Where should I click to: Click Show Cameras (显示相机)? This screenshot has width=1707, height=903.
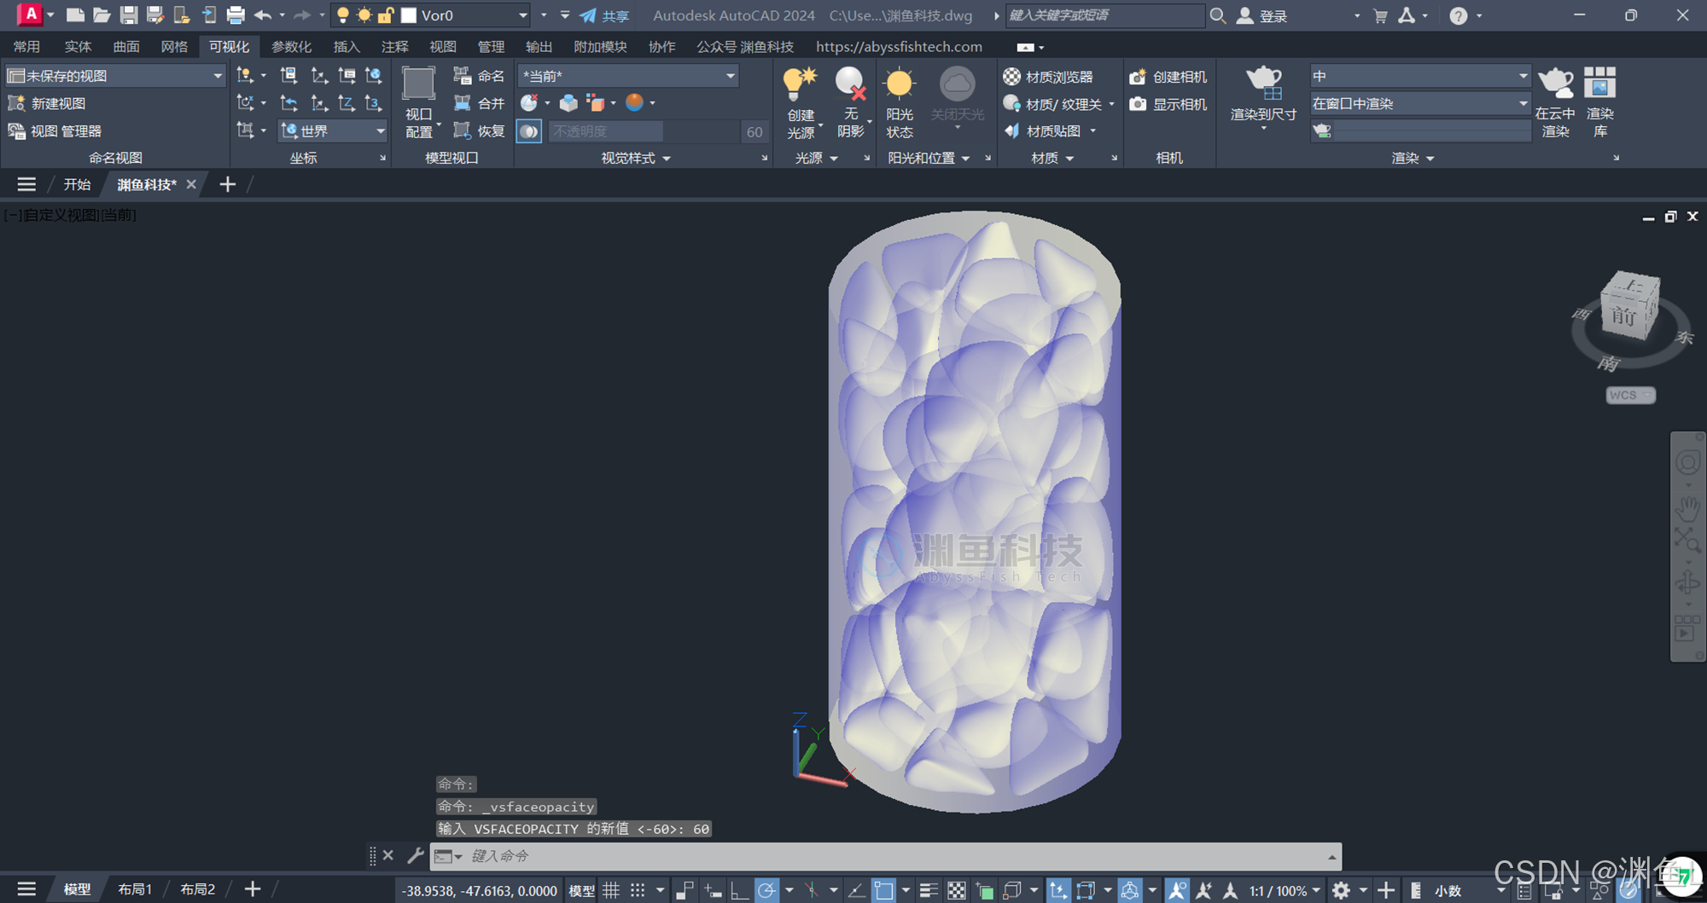click(1168, 104)
